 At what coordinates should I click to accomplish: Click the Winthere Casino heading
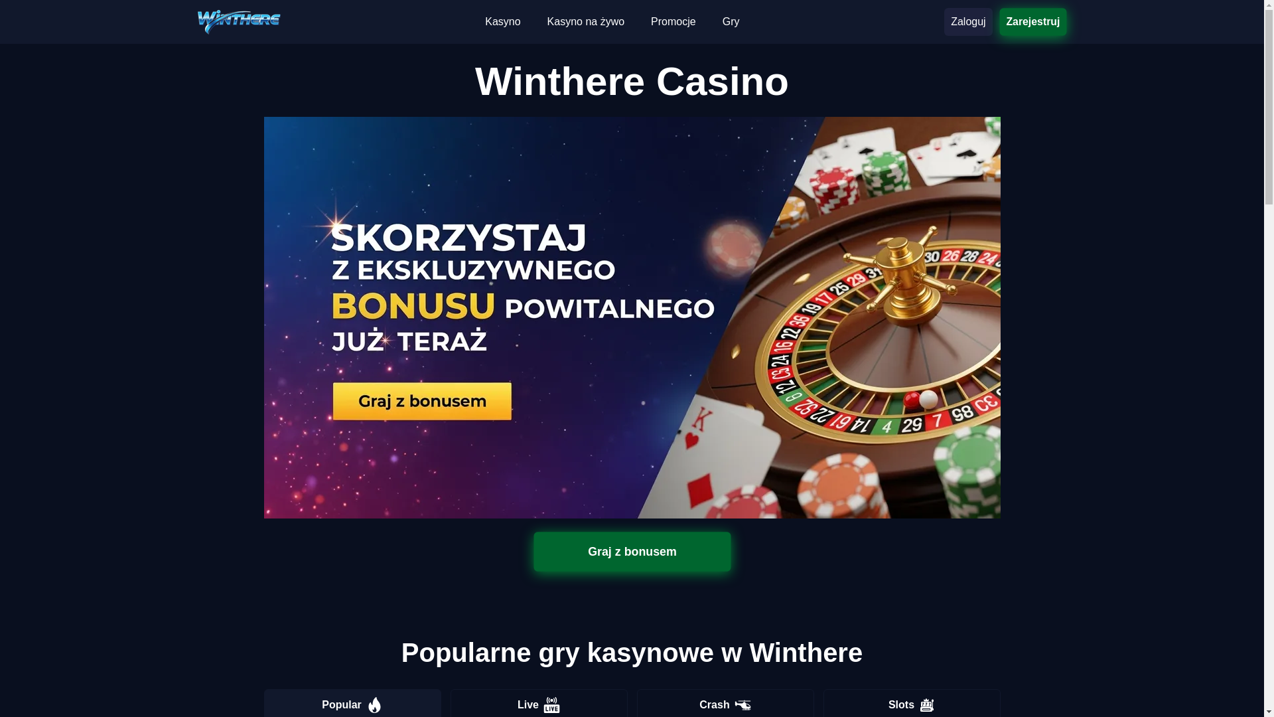coord(632,82)
